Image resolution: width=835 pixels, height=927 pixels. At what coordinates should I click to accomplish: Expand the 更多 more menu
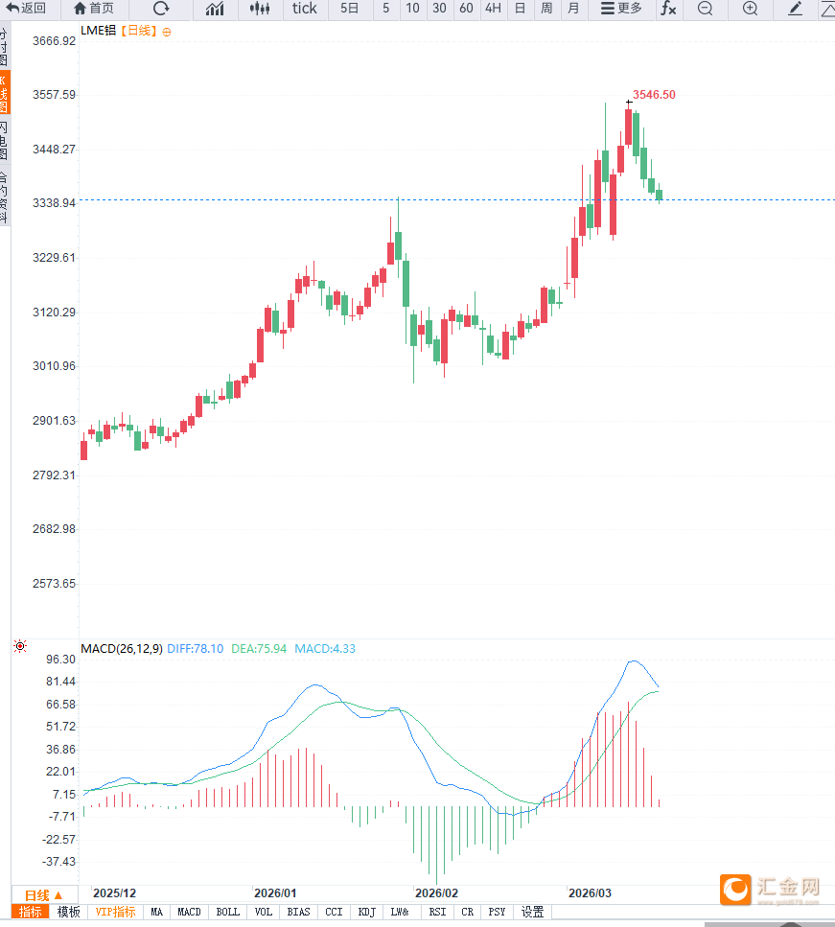[x=621, y=9]
